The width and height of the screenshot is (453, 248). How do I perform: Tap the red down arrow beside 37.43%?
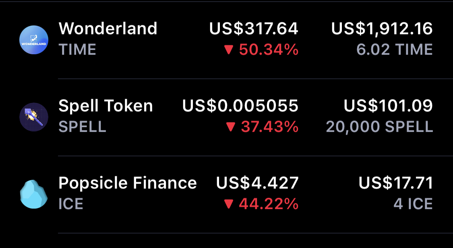click(x=231, y=127)
